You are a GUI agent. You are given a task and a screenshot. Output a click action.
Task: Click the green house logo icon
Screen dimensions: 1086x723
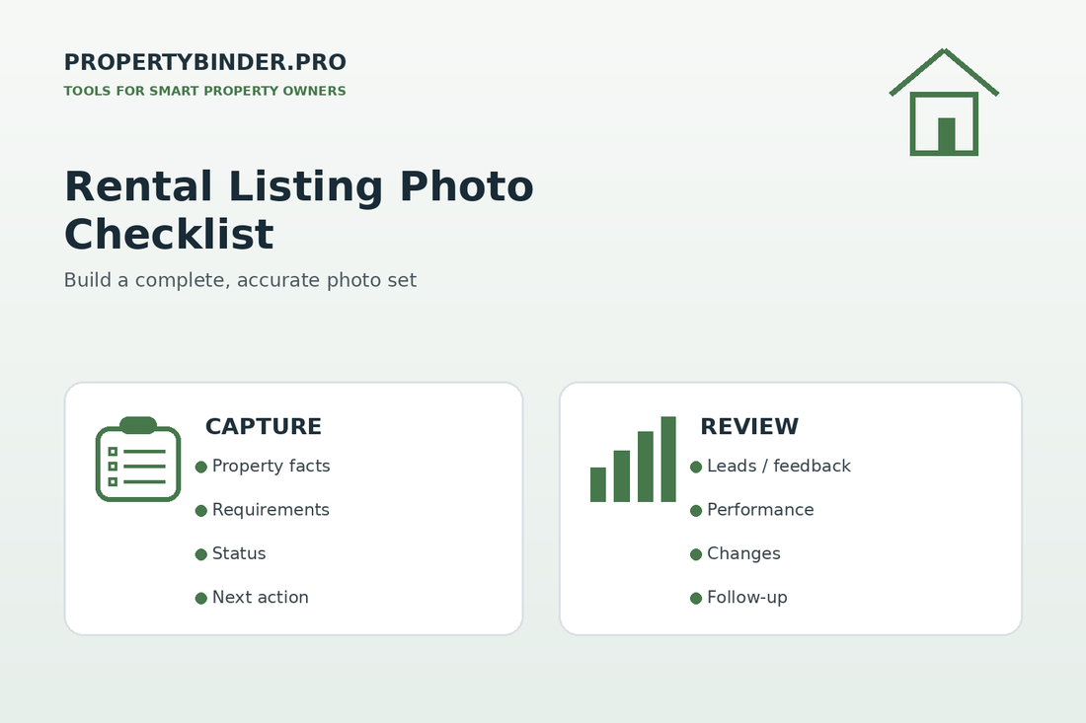944,102
